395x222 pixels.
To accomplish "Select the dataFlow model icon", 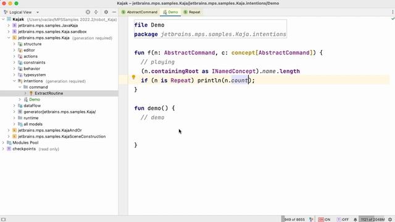I will tap(20, 105).
